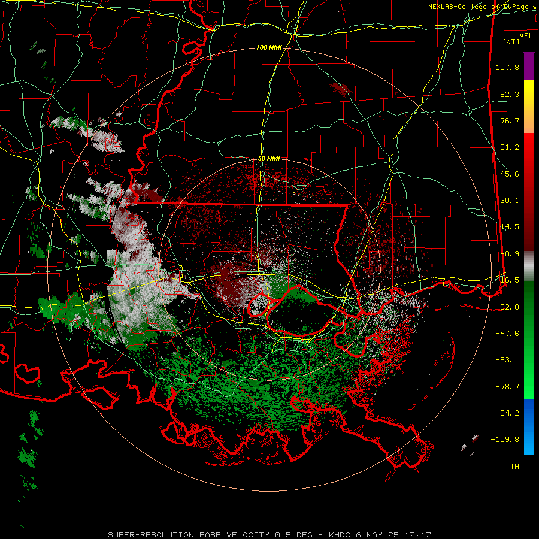
Task: Click the -0.9 legend value
Action: (510, 254)
